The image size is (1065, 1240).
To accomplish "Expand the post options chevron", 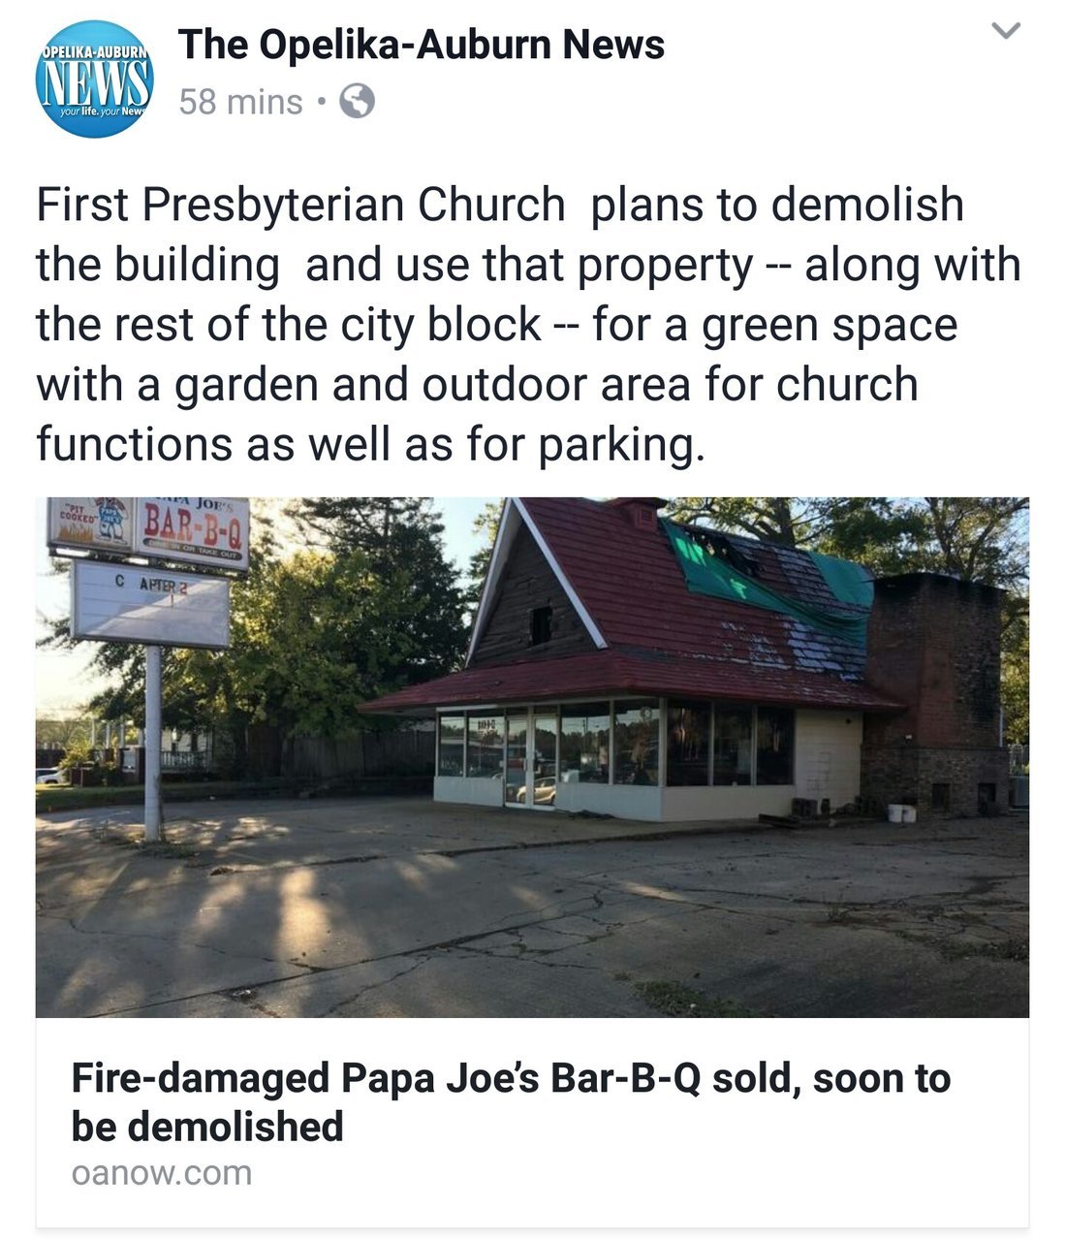I will (x=1008, y=32).
